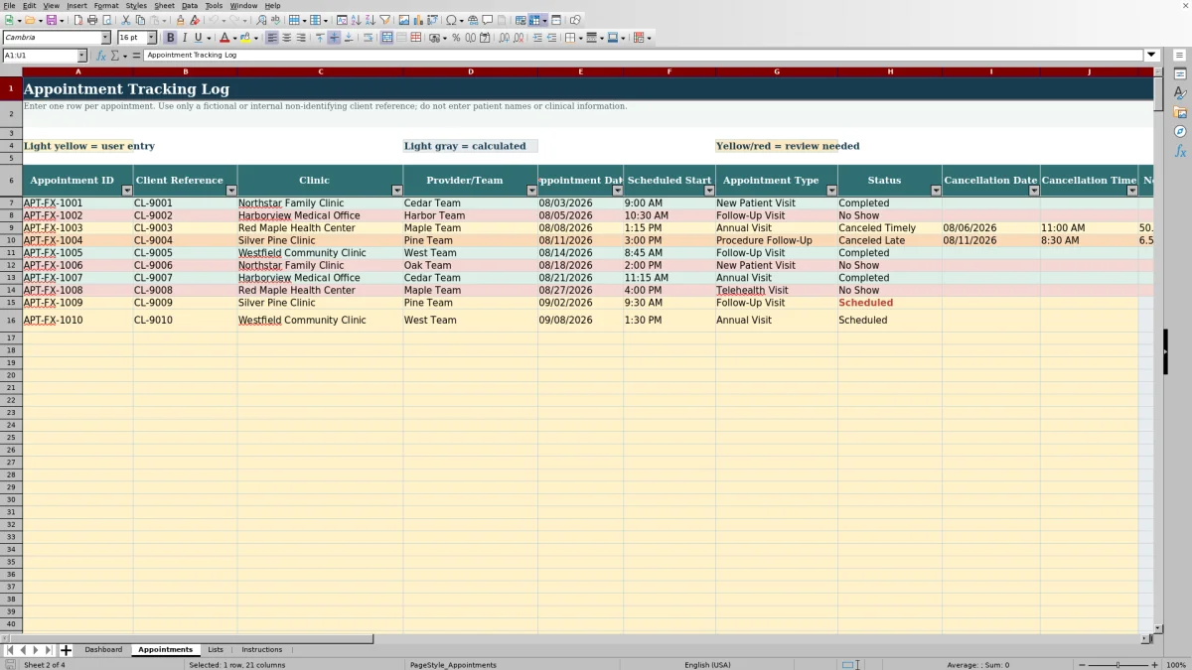
Task: Open the Font Name dropdown
Action: (105, 38)
